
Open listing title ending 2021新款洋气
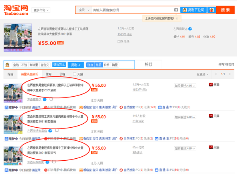[x=55, y=150]
